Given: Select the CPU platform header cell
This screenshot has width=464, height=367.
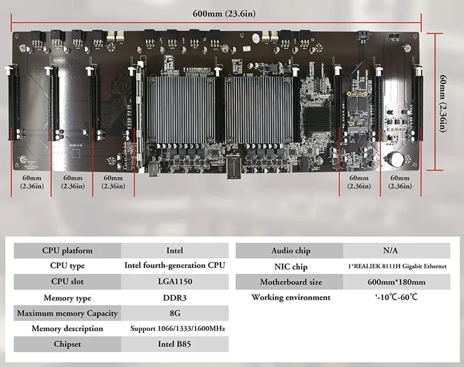Looking at the screenshot, I should click(x=67, y=250).
